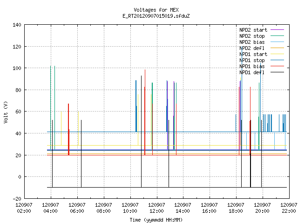Screen dimensions: 298x224
Task: Click the y-axis tick value -20
Action: (x=17, y=199)
